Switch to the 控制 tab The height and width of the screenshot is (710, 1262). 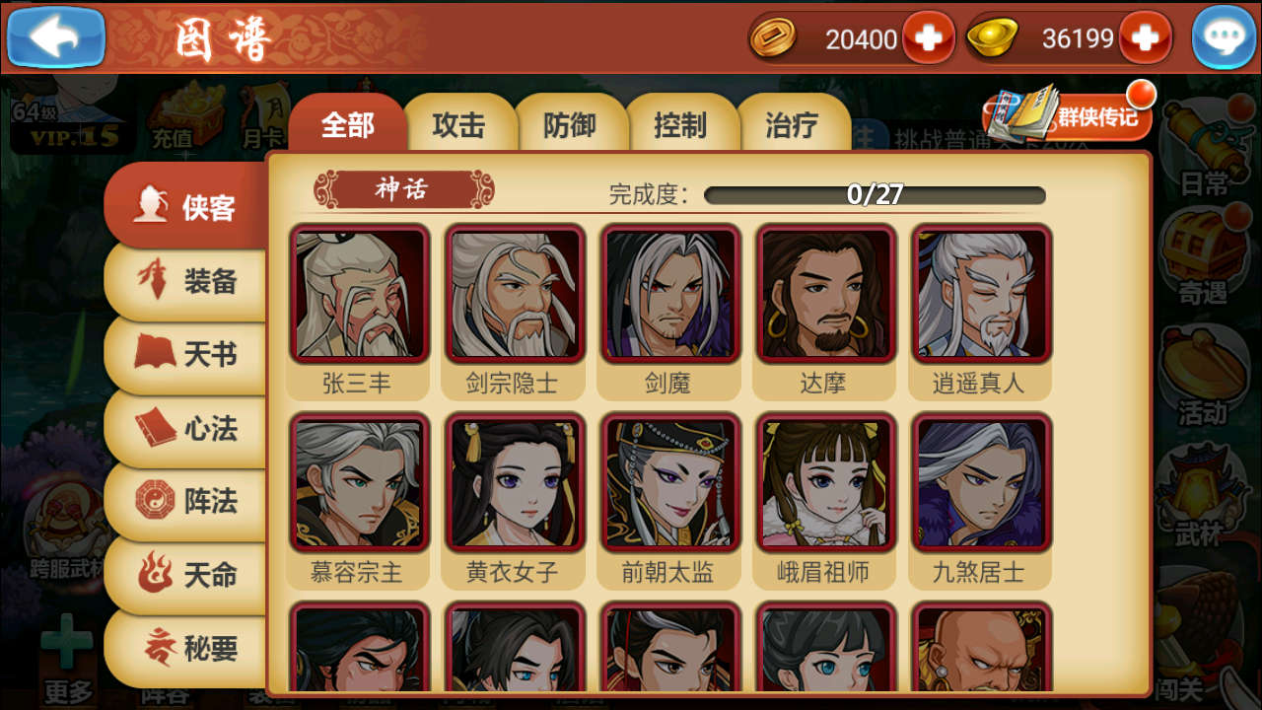pos(680,123)
